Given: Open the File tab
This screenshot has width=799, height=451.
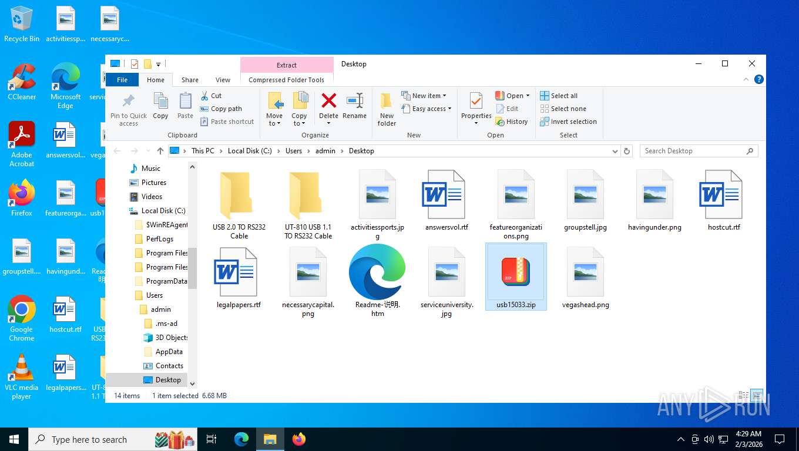Looking at the screenshot, I should (122, 80).
